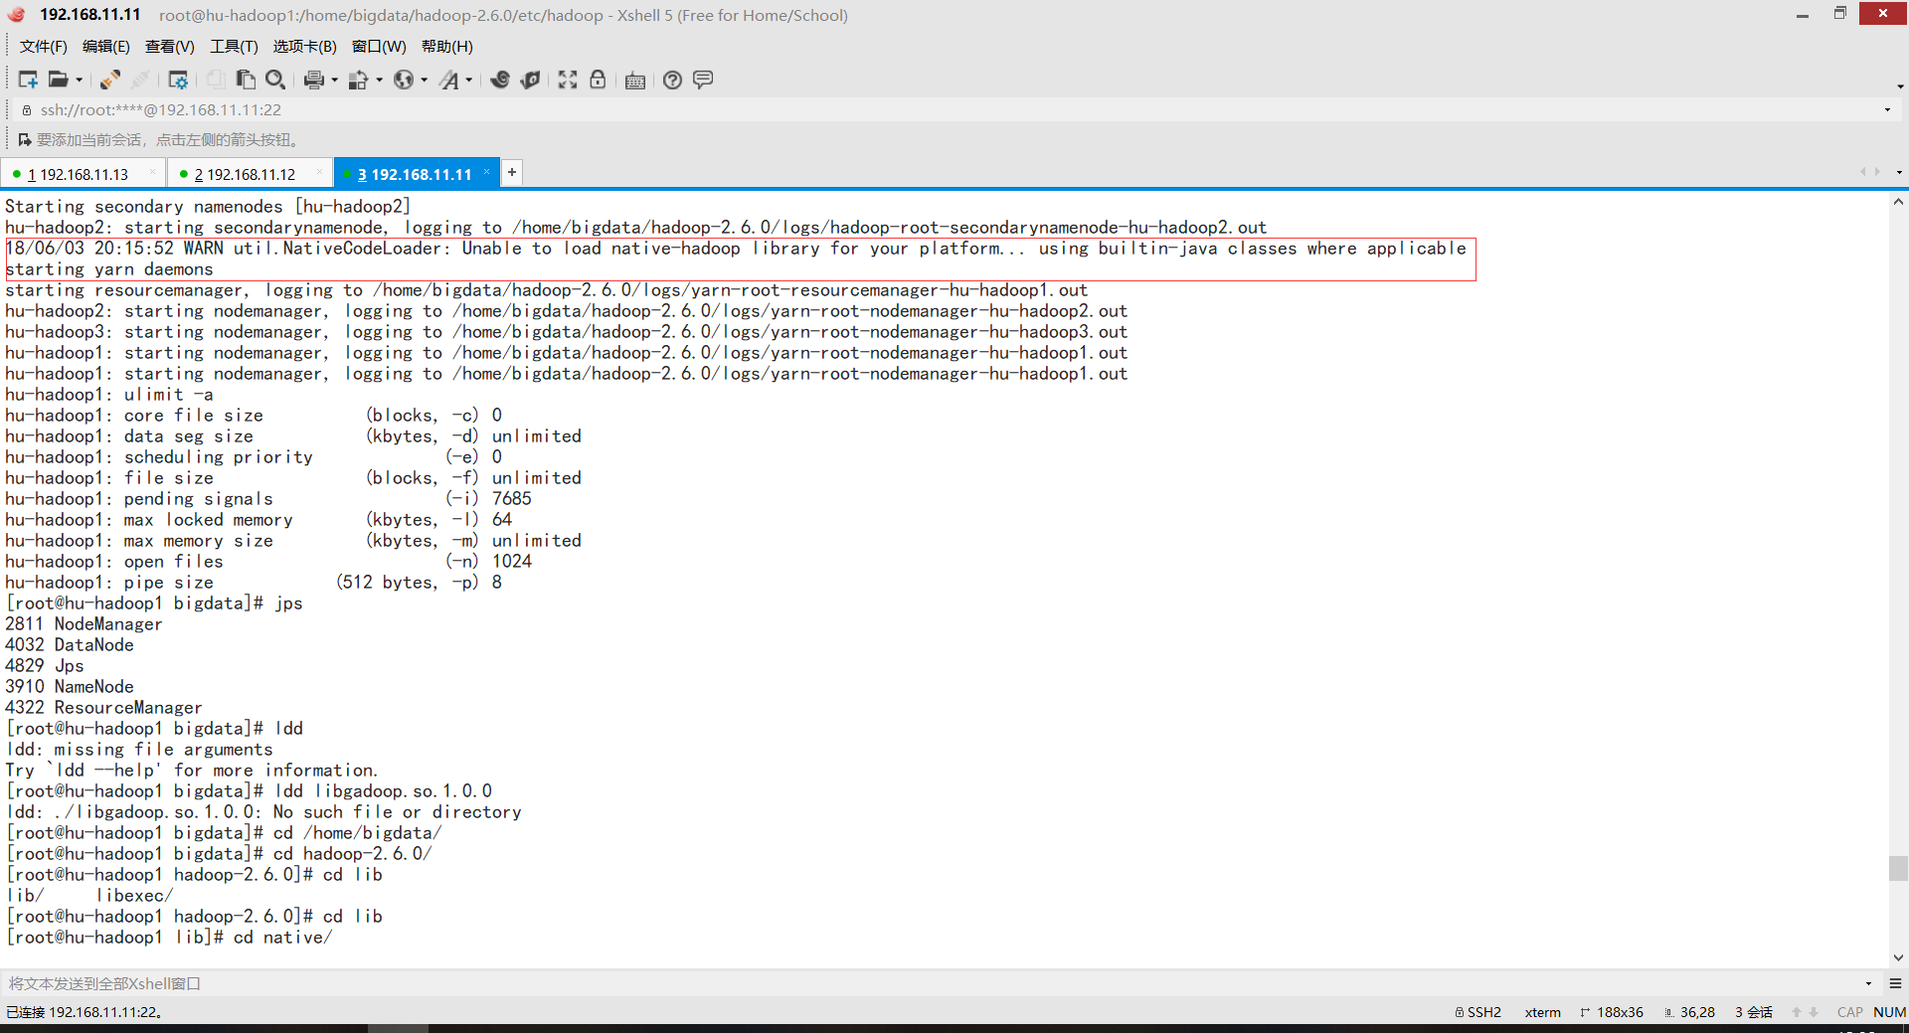This screenshot has width=1909, height=1033.
Task: Click the paste icon on the toolbar
Action: 247,80
